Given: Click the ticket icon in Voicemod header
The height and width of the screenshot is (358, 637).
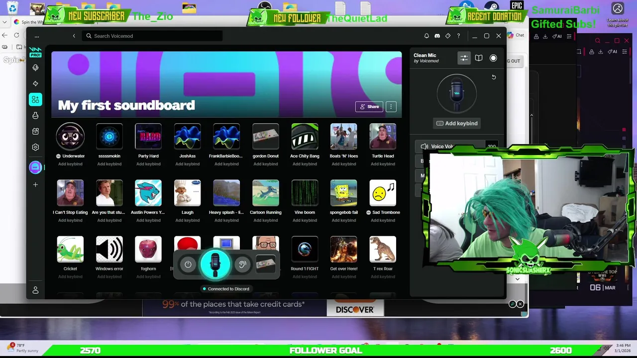Looking at the screenshot, I should [448, 36].
